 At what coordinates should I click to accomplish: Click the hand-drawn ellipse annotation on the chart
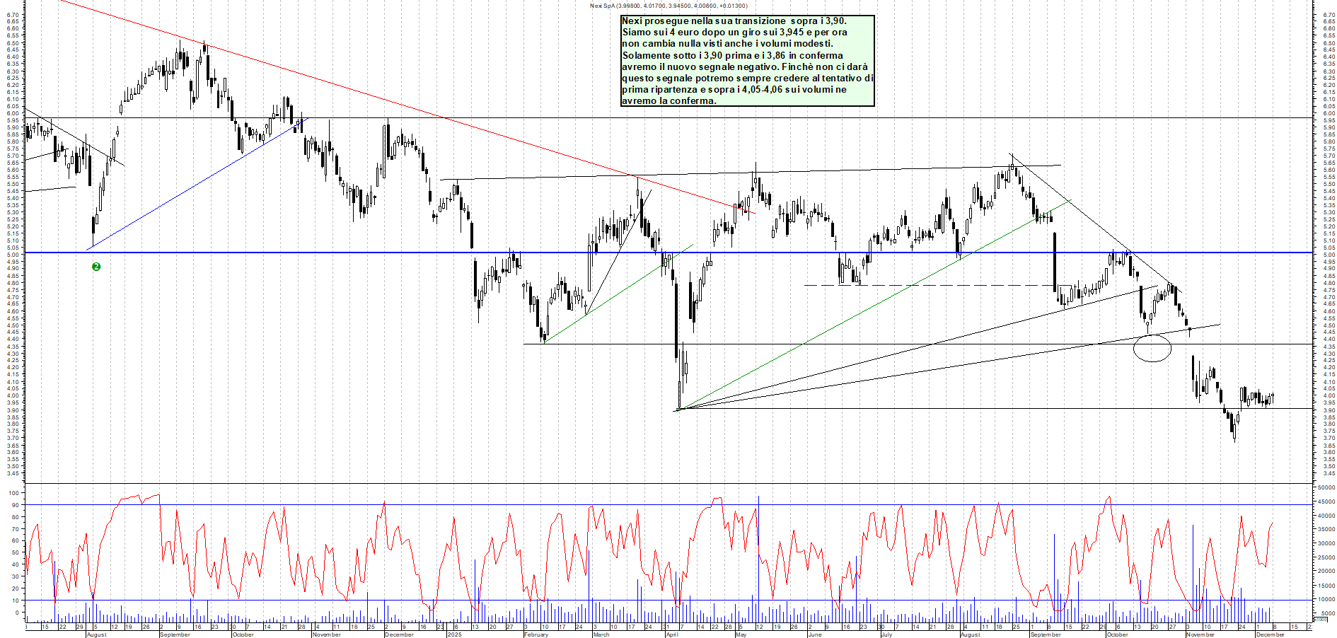pos(1152,347)
